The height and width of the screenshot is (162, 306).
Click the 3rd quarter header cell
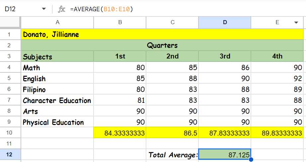click(225, 57)
